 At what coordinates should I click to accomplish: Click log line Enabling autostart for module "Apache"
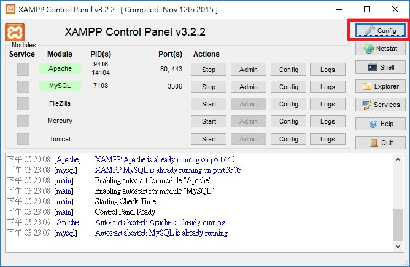[153, 180]
